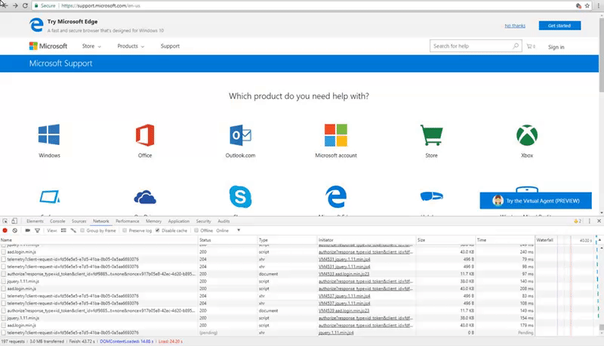Choose the Store shopping cart product icon
604x346 pixels.
[431, 135]
